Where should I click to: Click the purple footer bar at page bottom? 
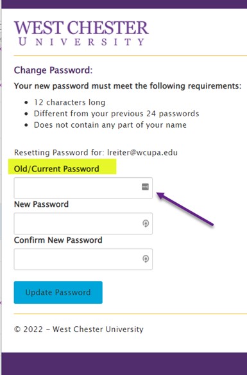pos(124,363)
